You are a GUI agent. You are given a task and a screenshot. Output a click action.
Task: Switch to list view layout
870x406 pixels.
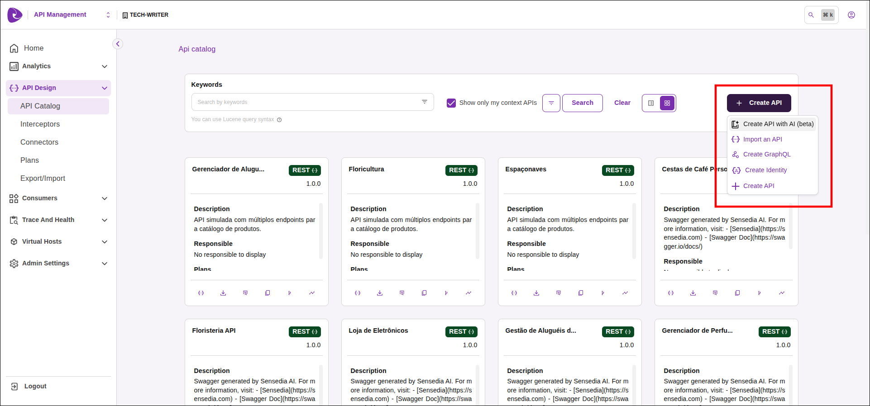651,103
